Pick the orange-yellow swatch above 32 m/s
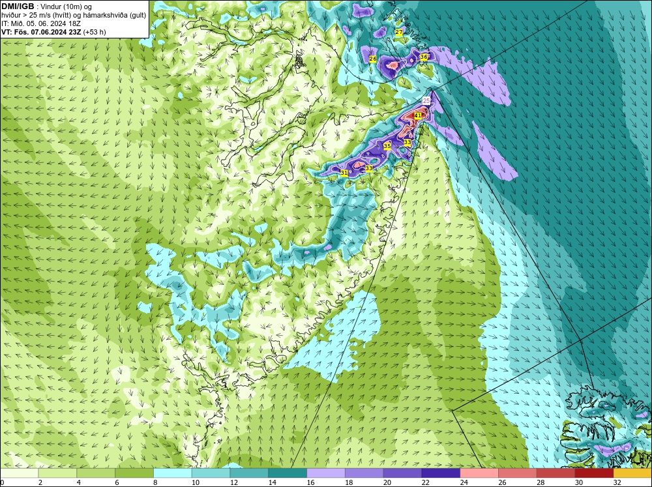Image resolution: width=652 pixels, height=487 pixels. tap(632, 473)
